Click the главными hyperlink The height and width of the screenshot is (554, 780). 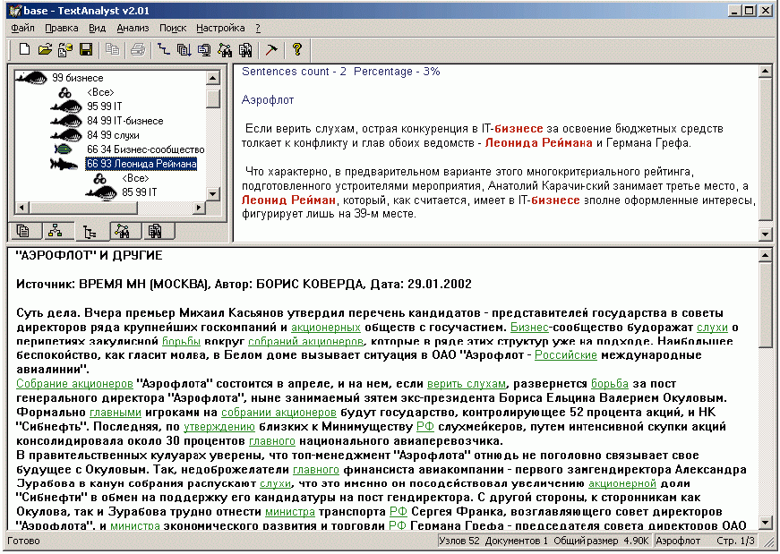pos(116,413)
